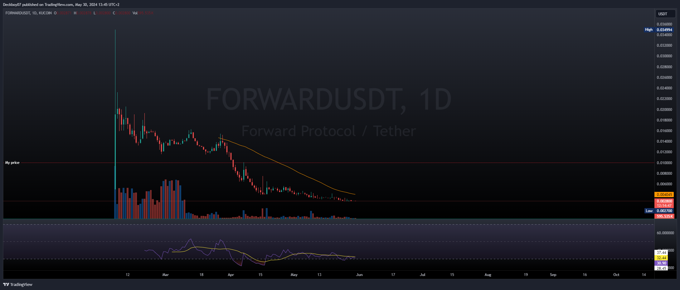Click the High price tag

pos(649,30)
